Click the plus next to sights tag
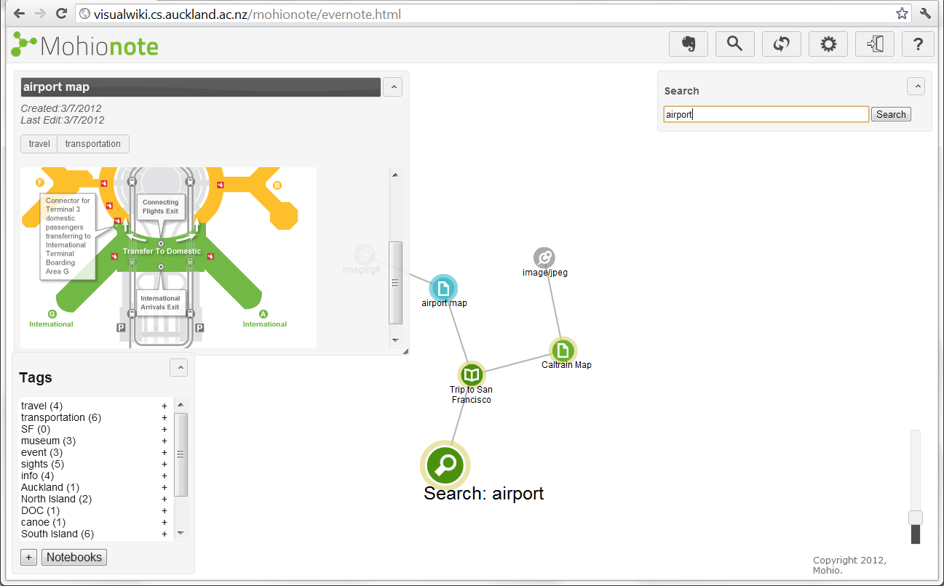 tap(164, 464)
